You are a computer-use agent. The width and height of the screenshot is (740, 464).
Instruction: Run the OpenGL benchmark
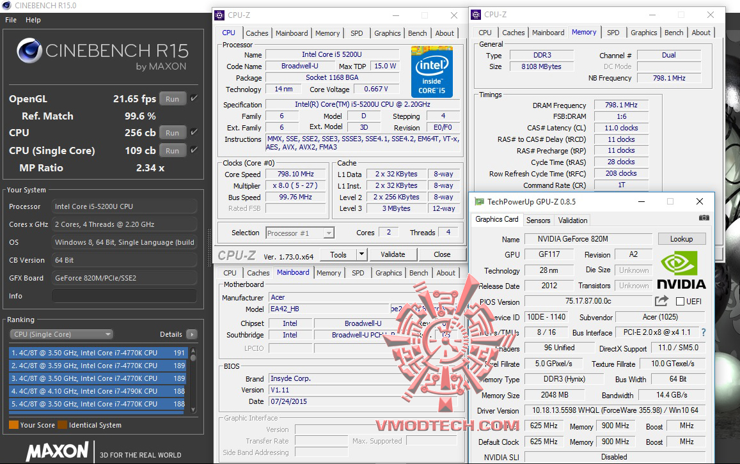(x=172, y=99)
